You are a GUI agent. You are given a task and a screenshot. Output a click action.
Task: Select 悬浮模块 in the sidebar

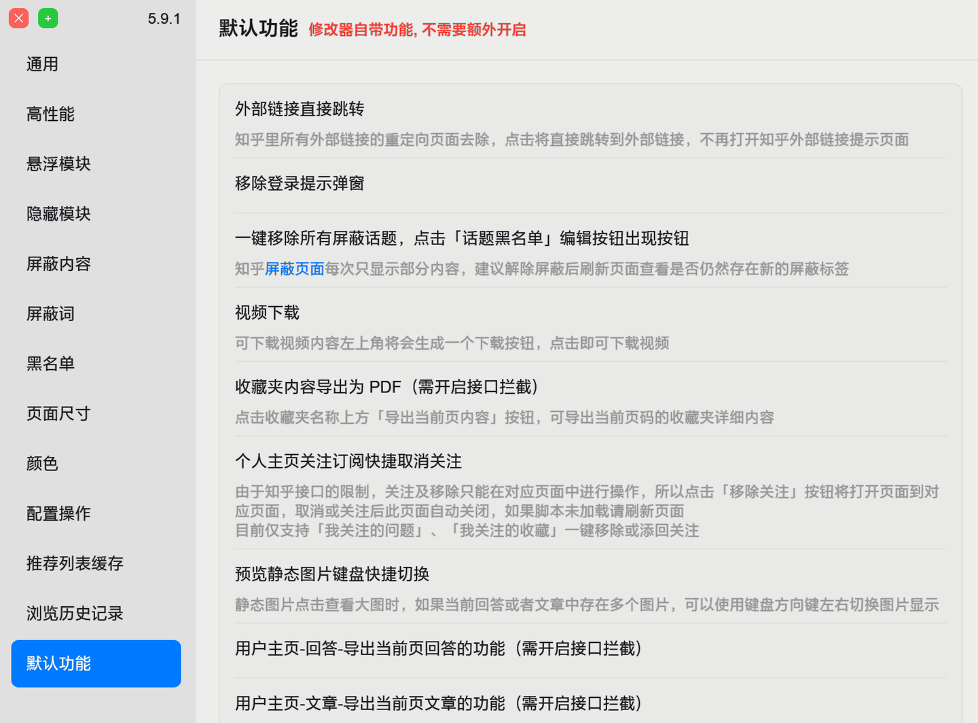(58, 164)
